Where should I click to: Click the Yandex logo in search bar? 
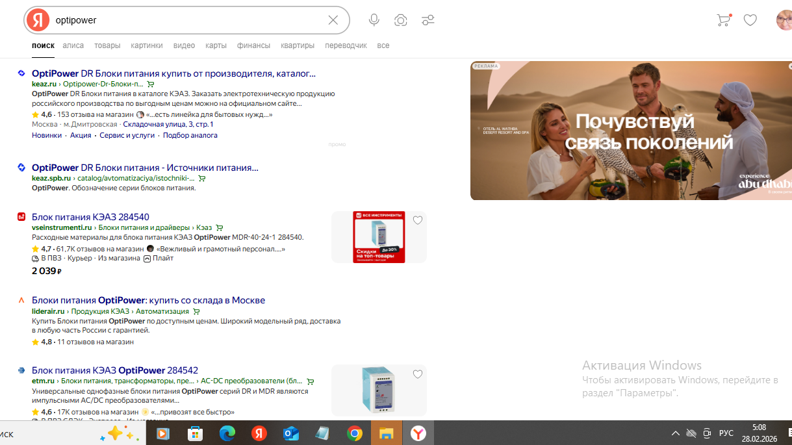[x=38, y=20]
